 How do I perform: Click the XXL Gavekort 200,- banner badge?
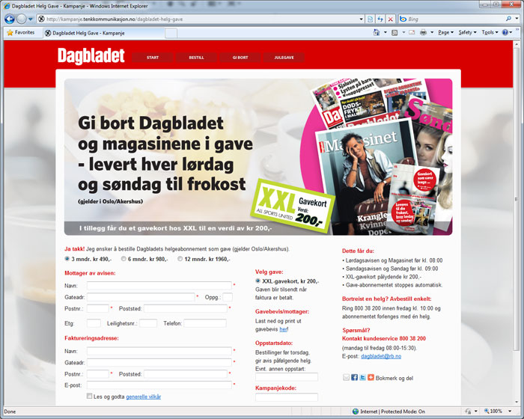coord(293,206)
